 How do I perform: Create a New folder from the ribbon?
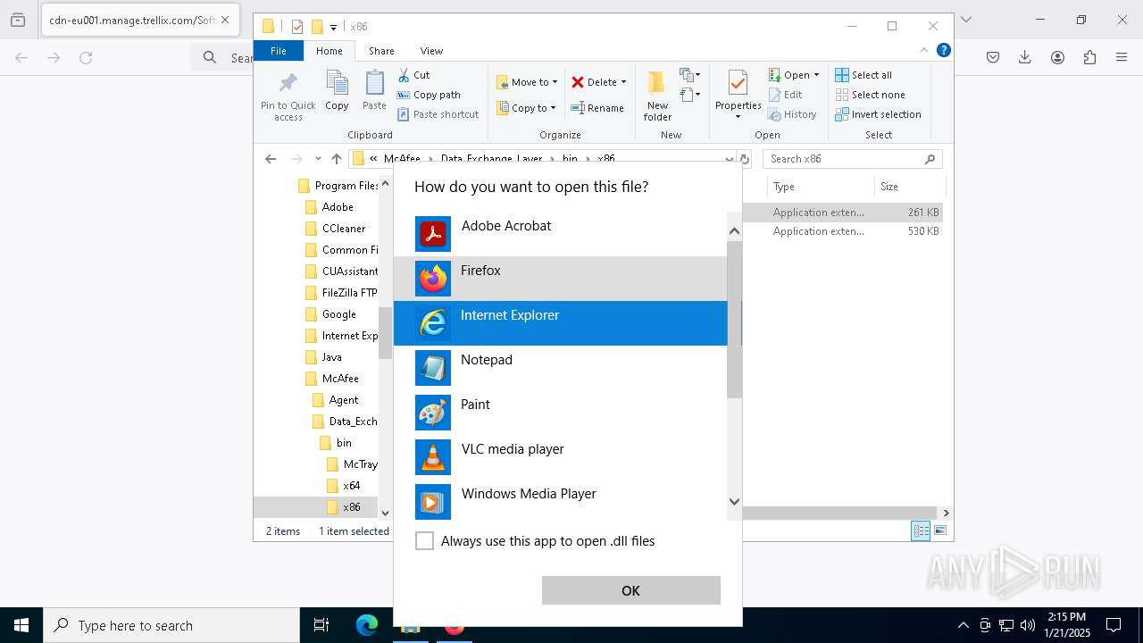tap(657, 96)
